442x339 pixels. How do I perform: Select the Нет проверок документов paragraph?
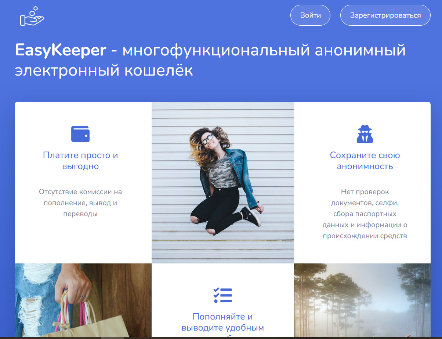(x=365, y=214)
